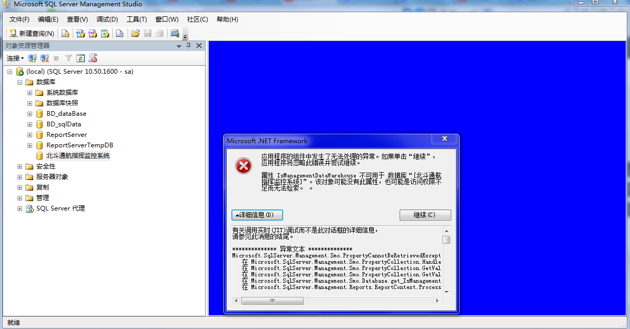The width and height of the screenshot is (630, 329).
Task: Select the 管理 tree item
Action: coord(43,198)
